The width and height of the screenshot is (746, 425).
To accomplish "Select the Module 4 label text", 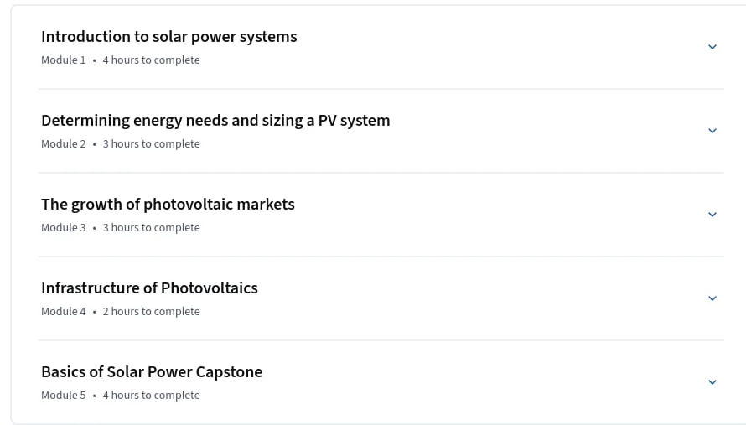I will coord(63,311).
